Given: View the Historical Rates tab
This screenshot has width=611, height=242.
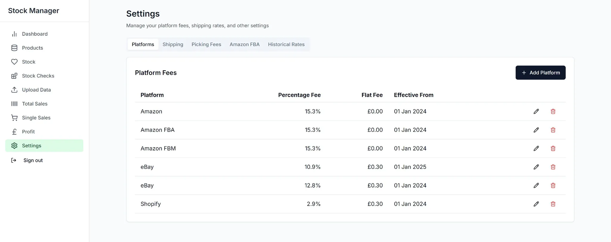Looking at the screenshot, I should pyautogui.click(x=286, y=44).
